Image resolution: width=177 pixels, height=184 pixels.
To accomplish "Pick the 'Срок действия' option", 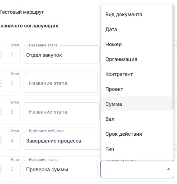I will [136, 134].
